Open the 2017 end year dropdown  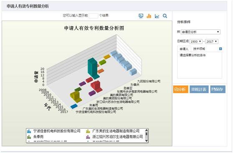pos(212,42)
